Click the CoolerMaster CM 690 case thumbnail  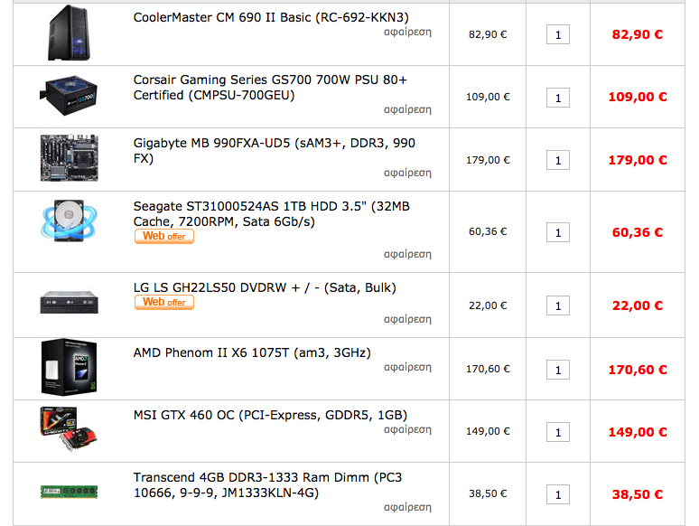pyautogui.click(x=69, y=33)
